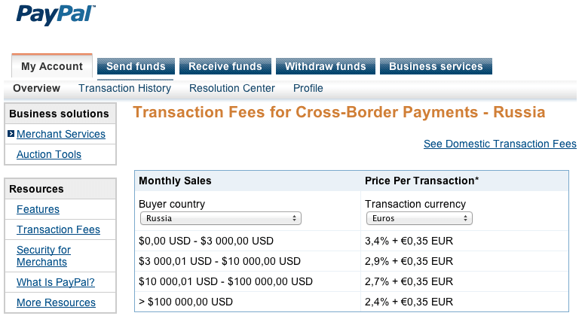Open the Transaction Fees sidebar link

coord(58,229)
